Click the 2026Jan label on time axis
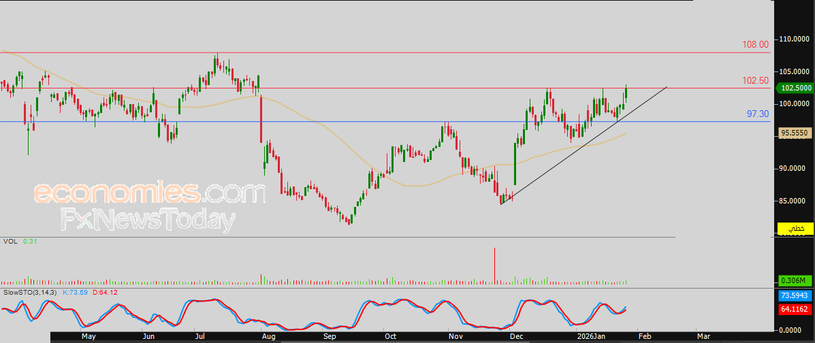 click(x=590, y=336)
